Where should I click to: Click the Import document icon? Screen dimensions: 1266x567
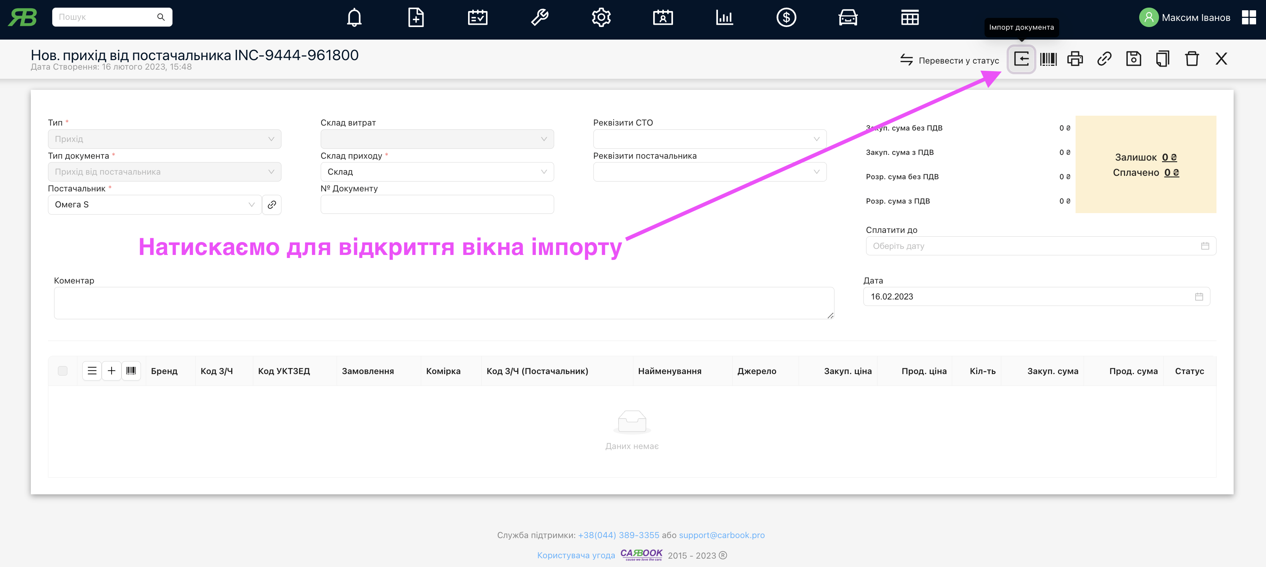[1021, 59]
